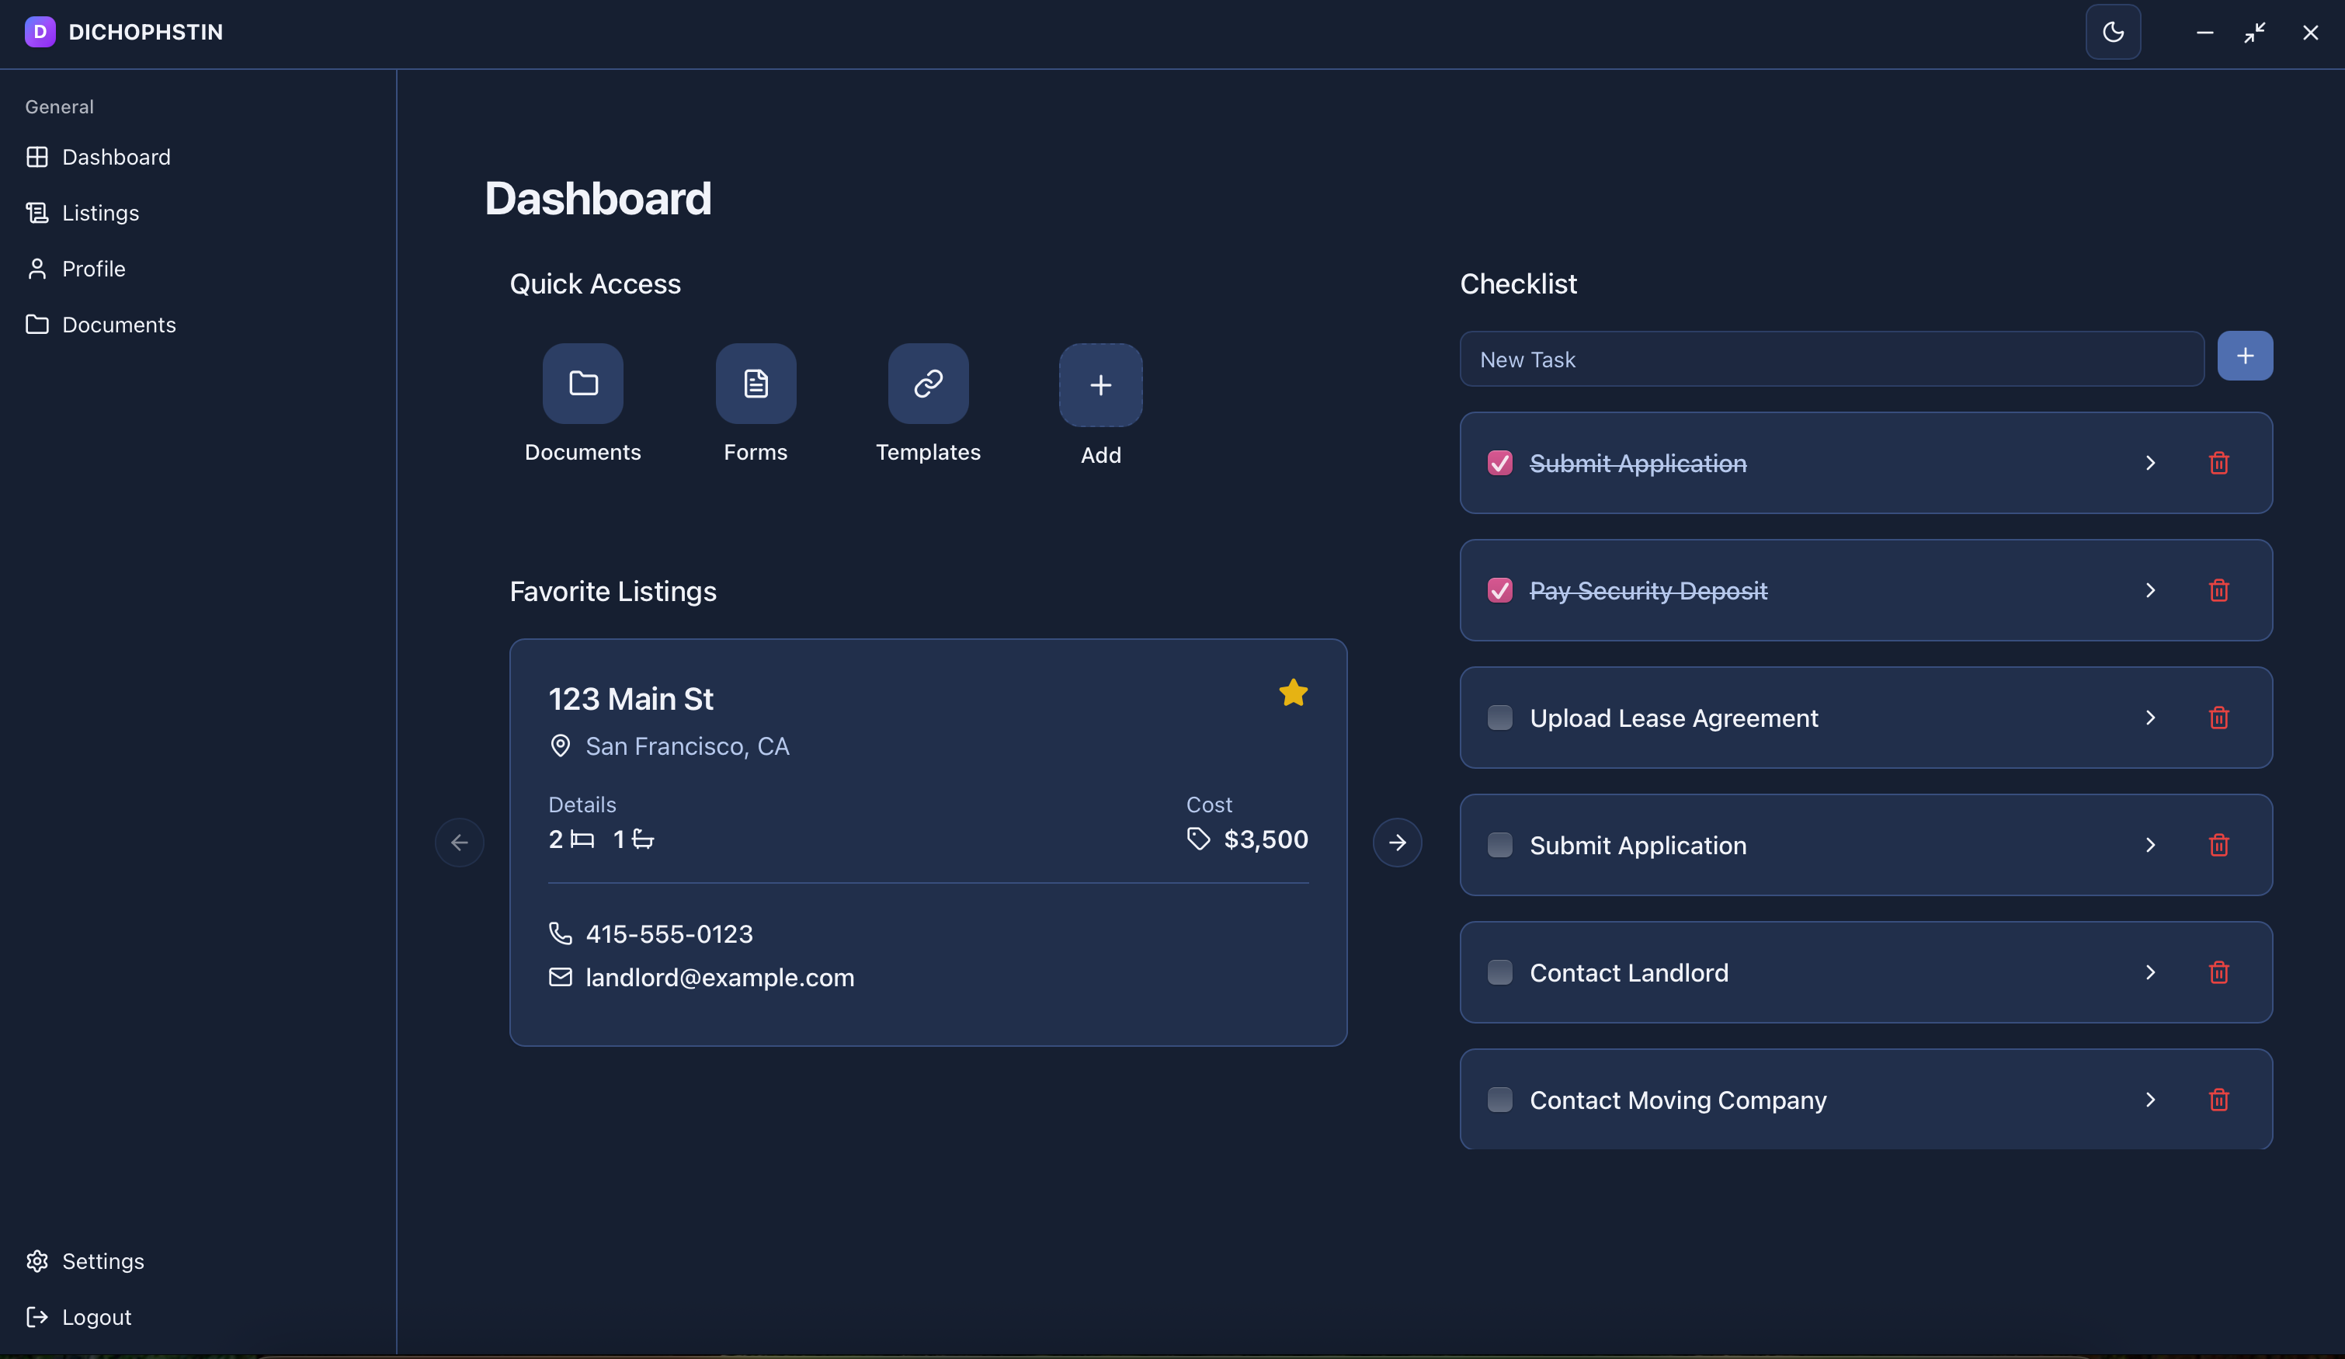Delete the Contact Landlord task
The image size is (2345, 1359).
2218,973
